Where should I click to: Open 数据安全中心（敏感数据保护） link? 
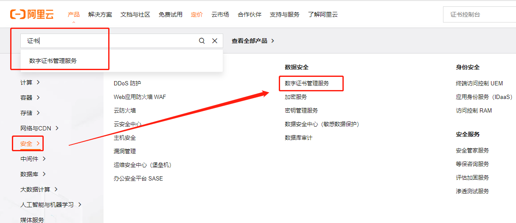[322, 124]
